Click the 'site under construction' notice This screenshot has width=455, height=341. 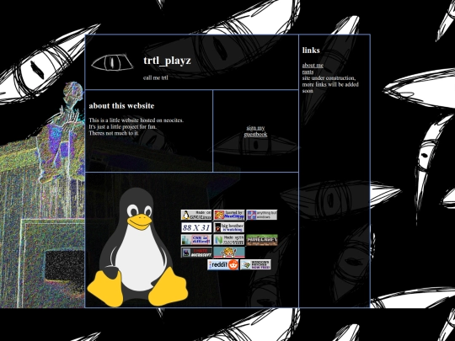point(330,84)
